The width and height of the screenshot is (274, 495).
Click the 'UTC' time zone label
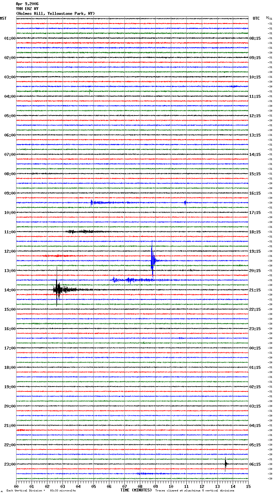256,18
